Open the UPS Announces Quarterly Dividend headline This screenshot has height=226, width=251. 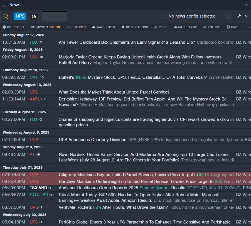[x=92, y=140]
